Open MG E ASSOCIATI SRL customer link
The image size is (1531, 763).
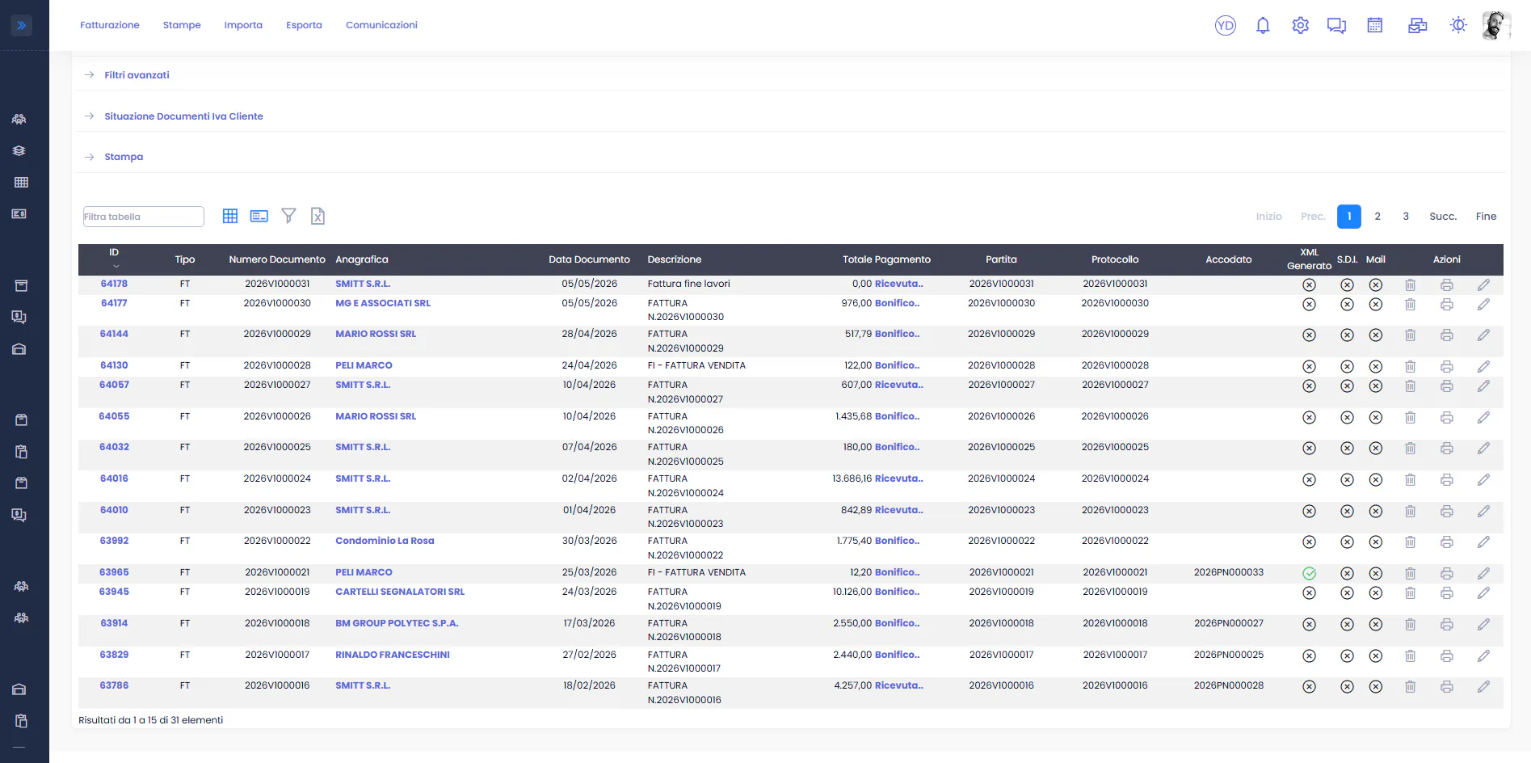[x=383, y=303]
